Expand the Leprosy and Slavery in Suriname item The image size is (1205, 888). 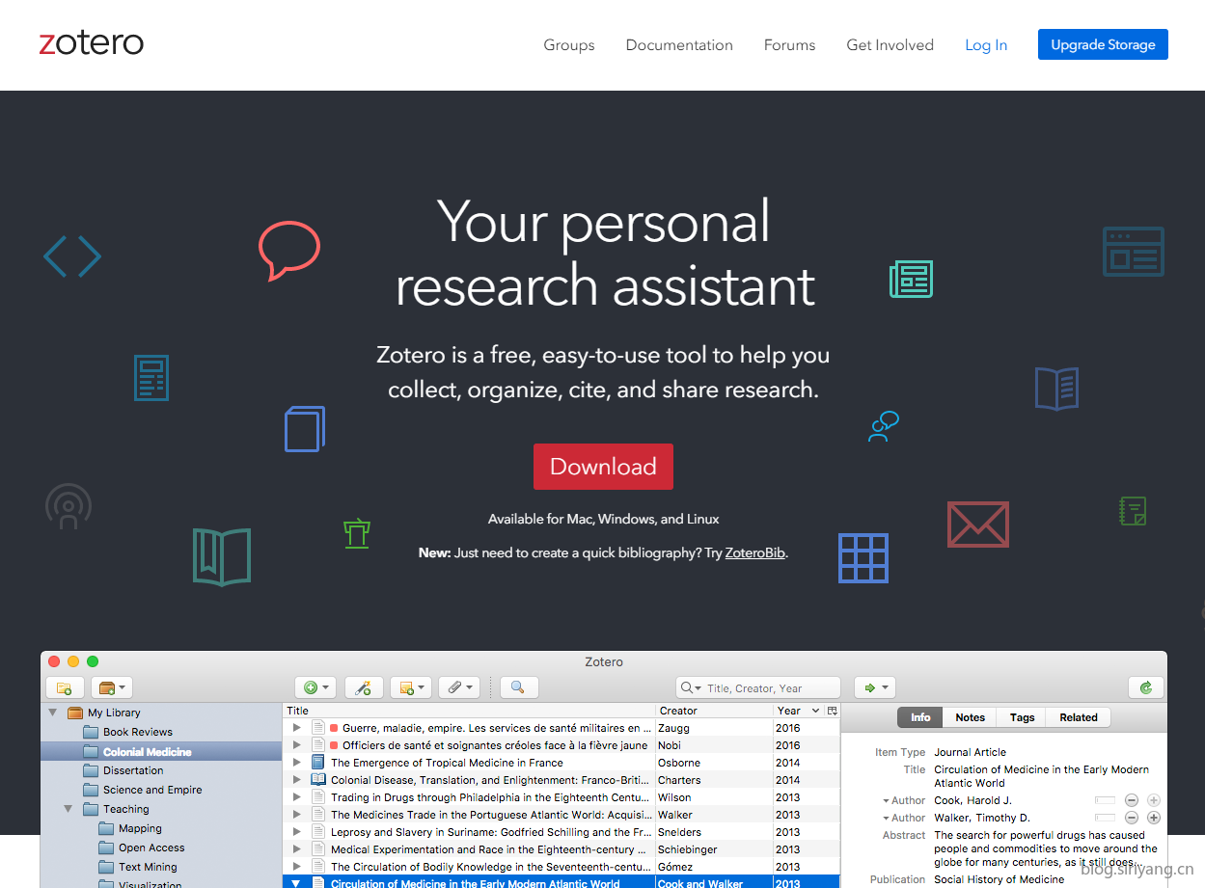pos(297,832)
